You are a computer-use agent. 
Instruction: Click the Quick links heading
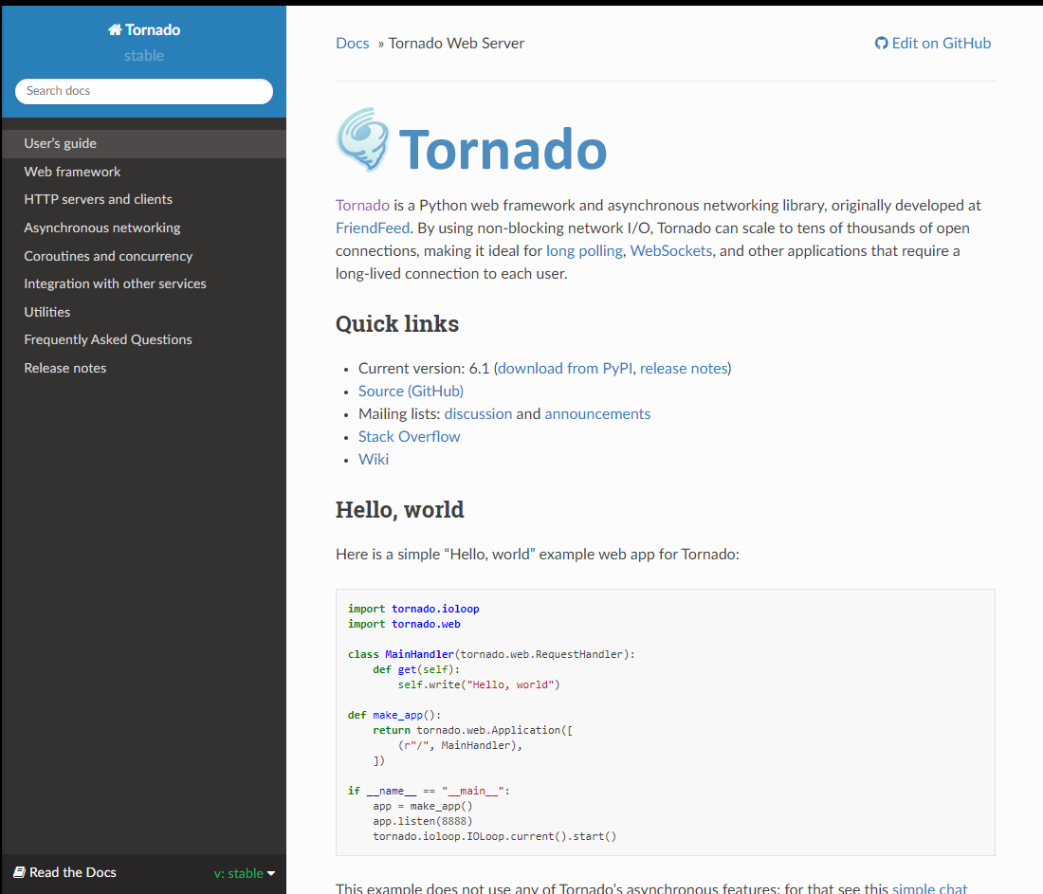pyautogui.click(x=397, y=324)
